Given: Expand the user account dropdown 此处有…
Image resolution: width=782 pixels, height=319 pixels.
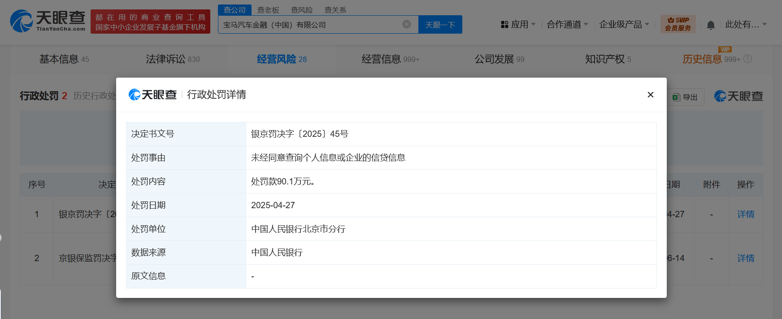Looking at the screenshot, I should (x=746, y=25).
